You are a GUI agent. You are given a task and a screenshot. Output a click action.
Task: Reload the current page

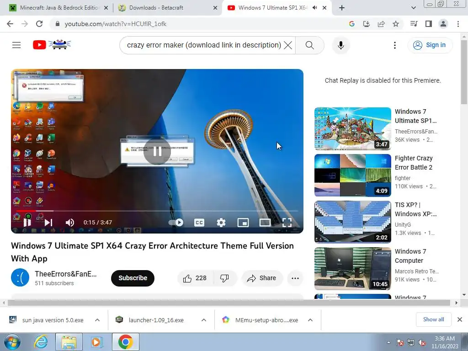pos(39,24)
